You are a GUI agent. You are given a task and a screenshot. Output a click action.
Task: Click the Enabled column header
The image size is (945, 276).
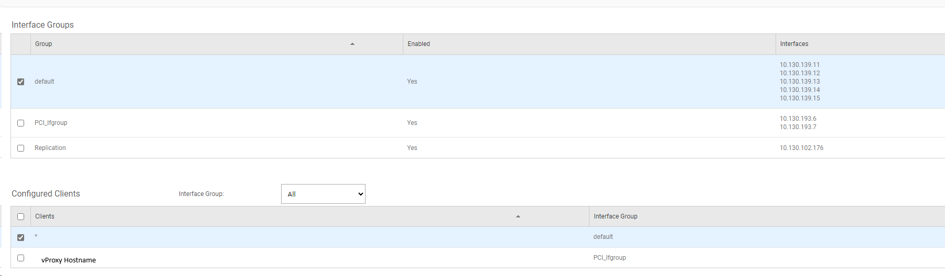tap(418, 44)
